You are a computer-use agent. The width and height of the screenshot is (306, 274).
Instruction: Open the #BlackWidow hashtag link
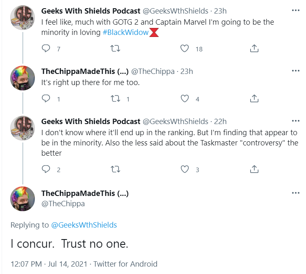[126, 32]
